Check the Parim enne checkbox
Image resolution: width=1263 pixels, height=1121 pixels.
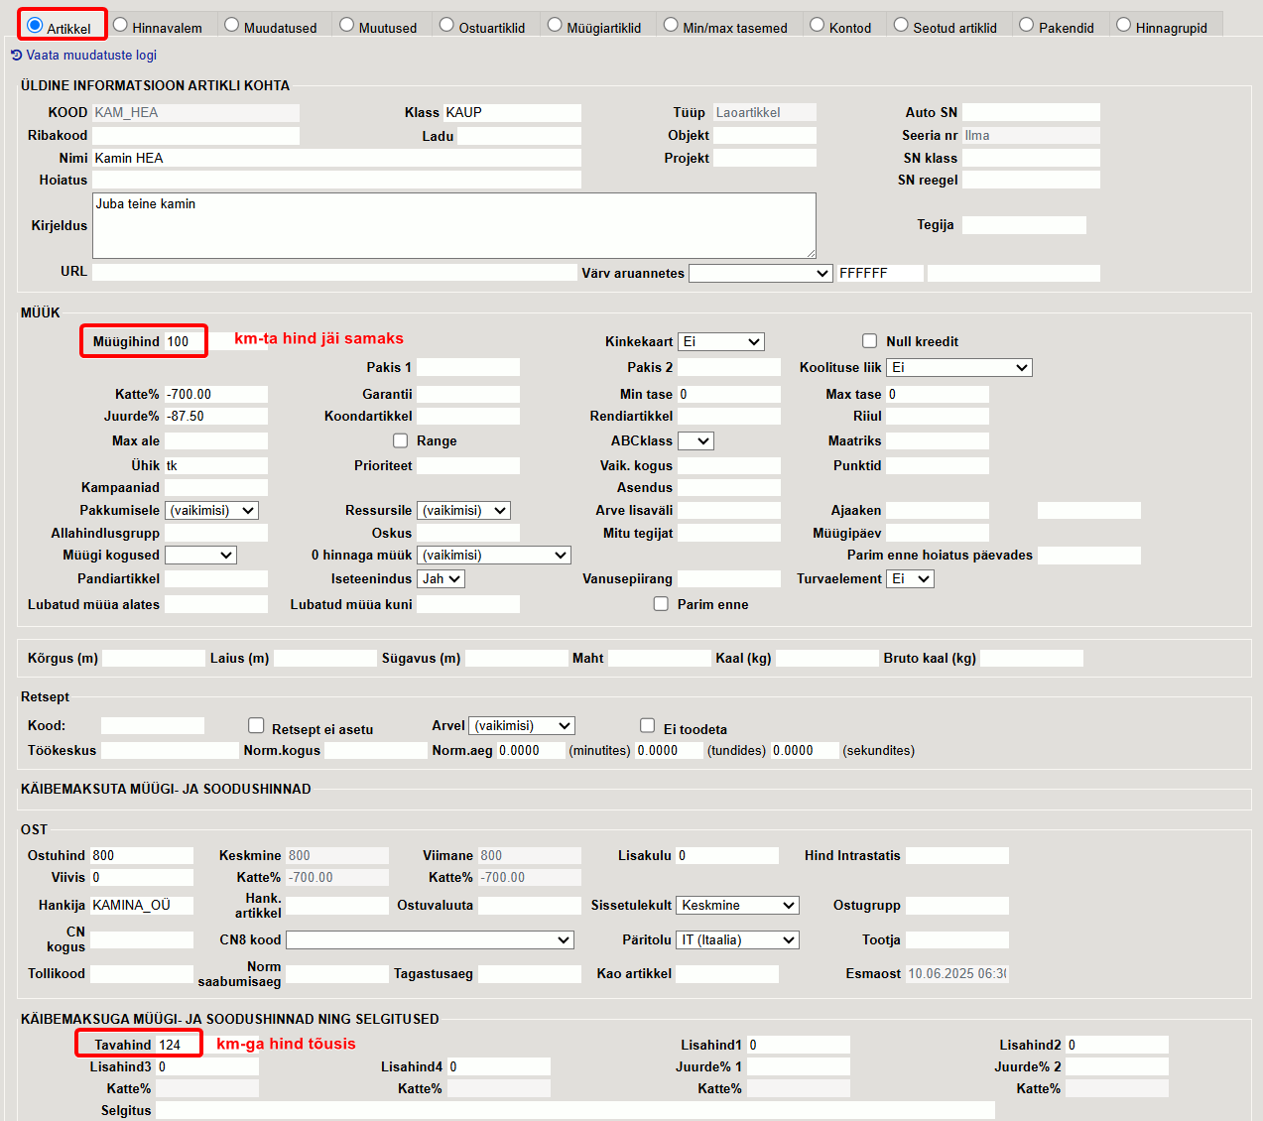(661, 603)
